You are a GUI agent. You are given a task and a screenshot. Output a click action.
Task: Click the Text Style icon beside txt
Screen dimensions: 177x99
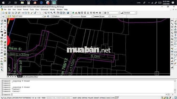tap(105, 13)
